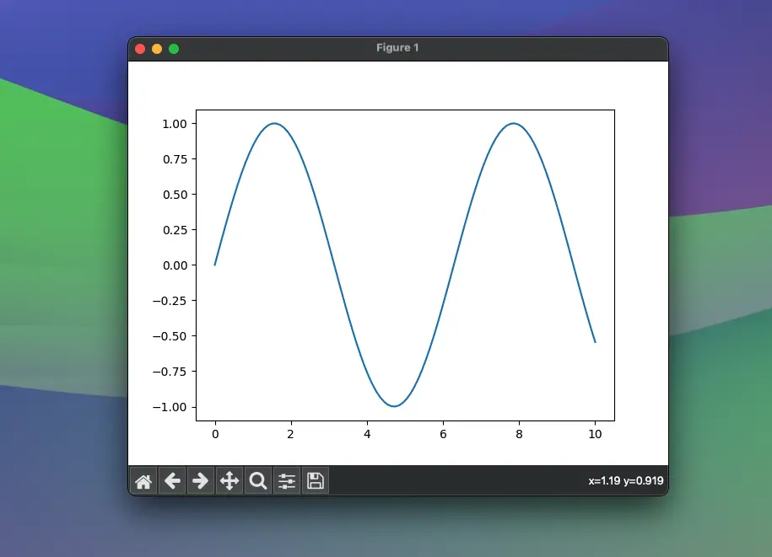Image resolution: width=772 pixels, height=557 pixels.
Task: Click the −0.25 y-axis tick label
Action: 170,301
